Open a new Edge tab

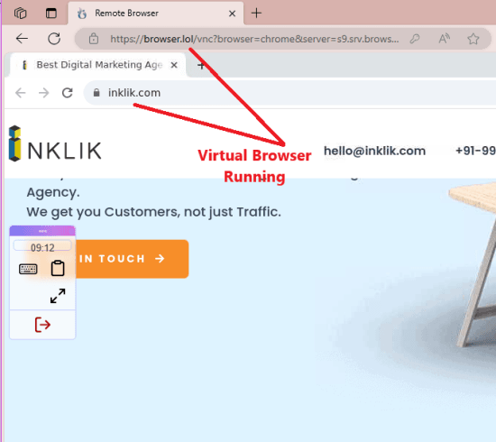(256, 13)
